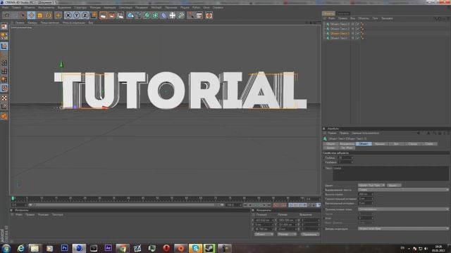Click the white grid floor scene icon
Screen dimensions: 451x253
172,15
